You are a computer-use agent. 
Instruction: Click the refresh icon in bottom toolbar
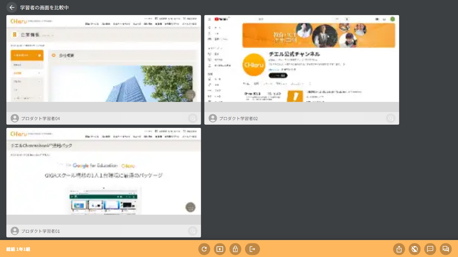point(204,249)
